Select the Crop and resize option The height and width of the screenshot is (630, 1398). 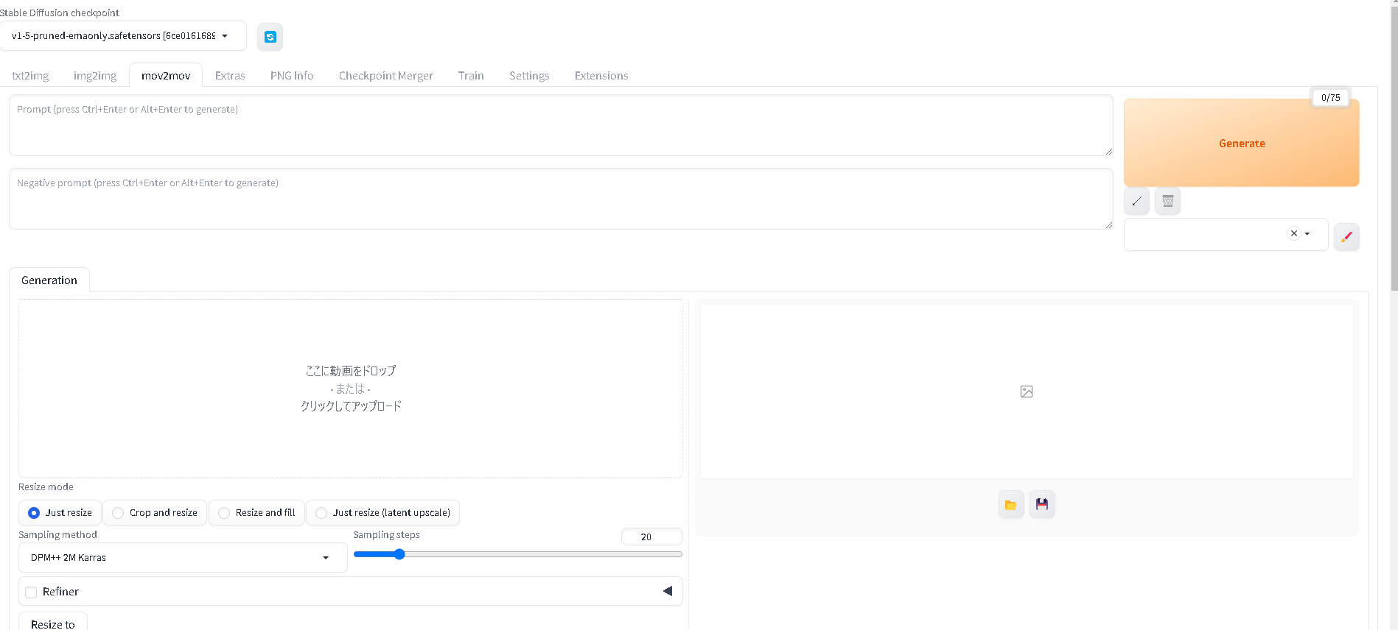click(118, 513)
